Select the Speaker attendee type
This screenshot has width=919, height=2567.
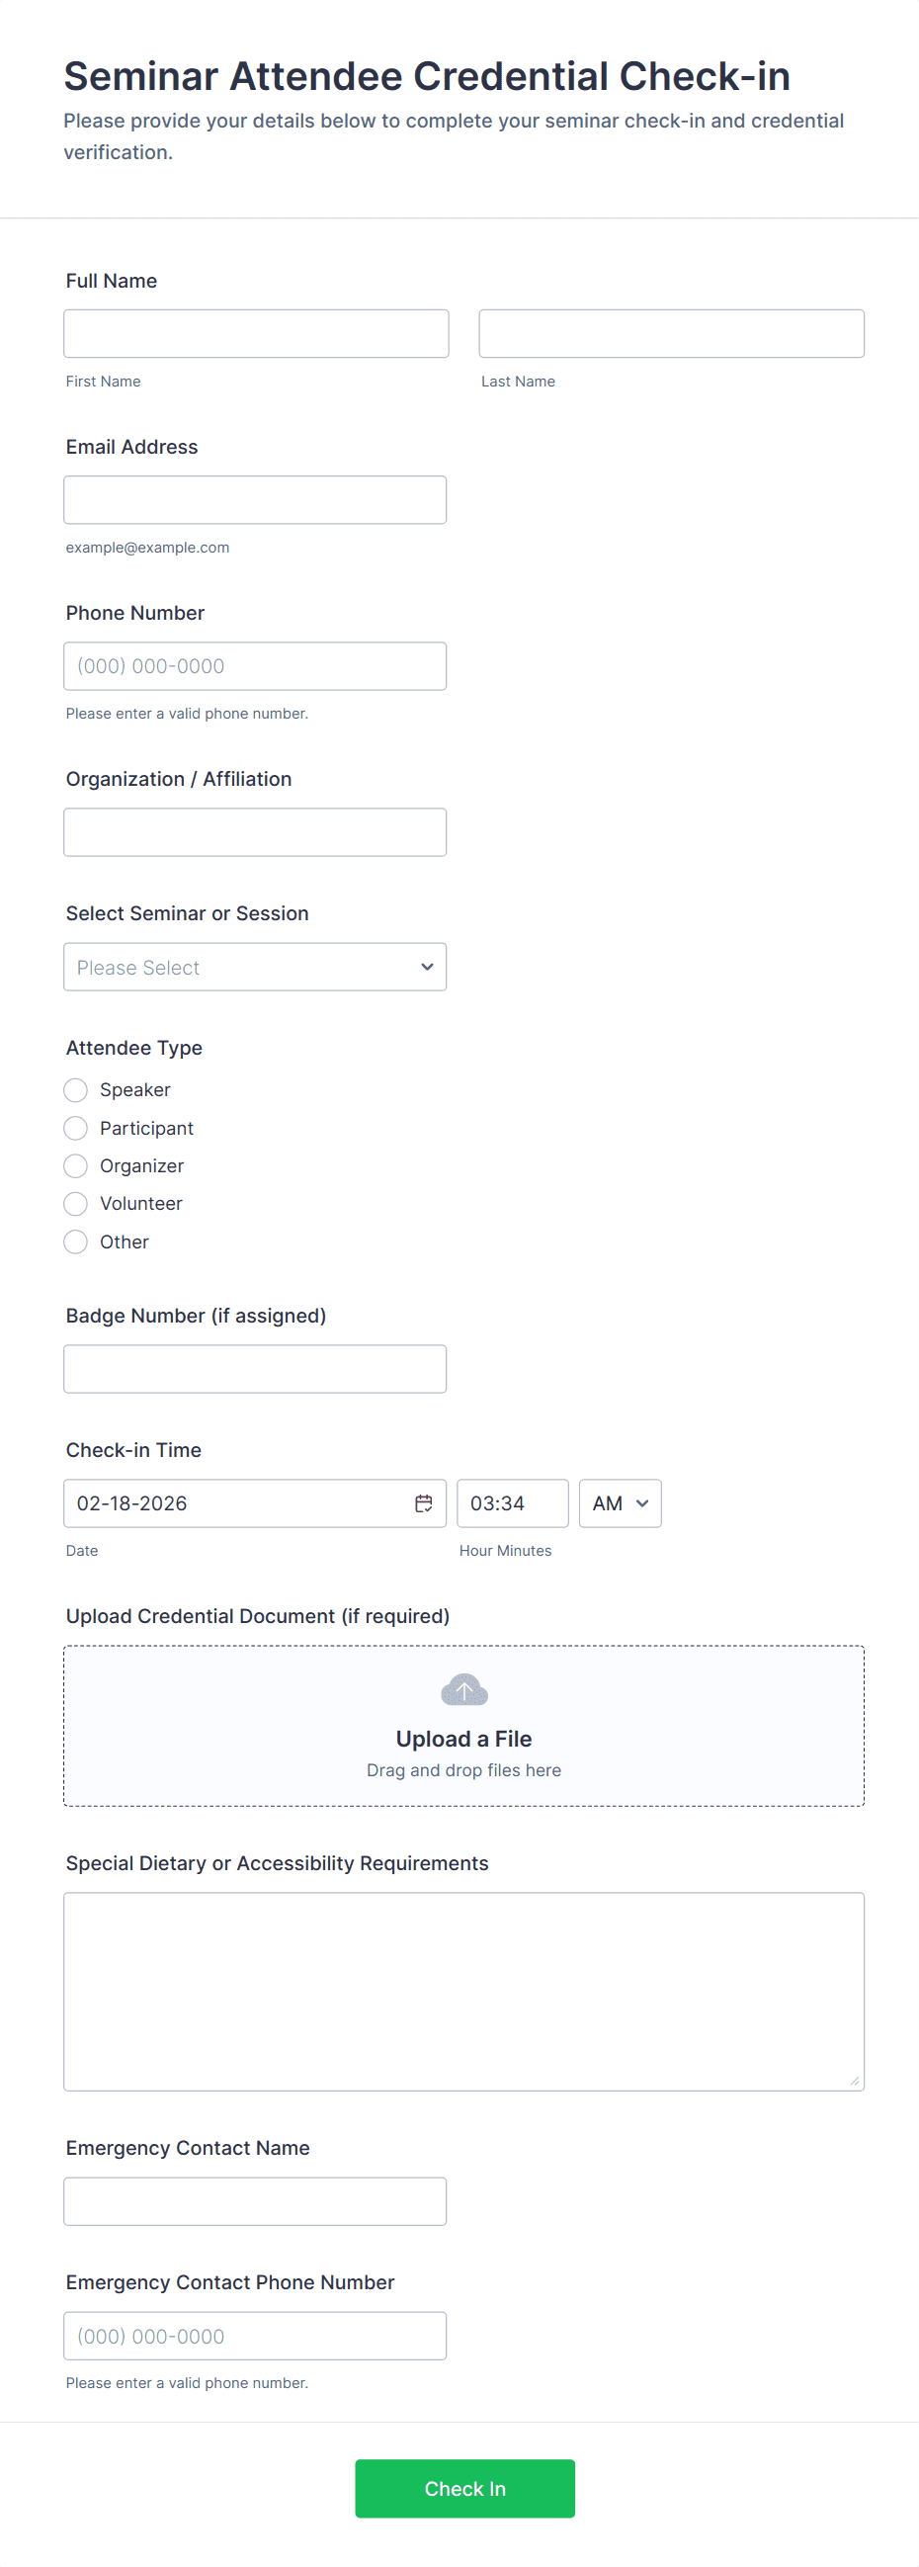coord(76,1090)
